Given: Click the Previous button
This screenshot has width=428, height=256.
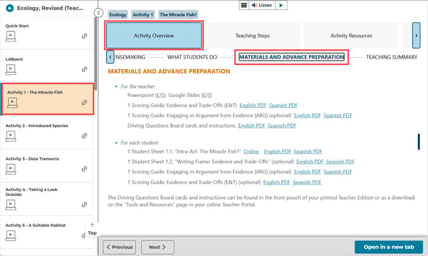Looking at the screenshot, I should tap(119, 247).
